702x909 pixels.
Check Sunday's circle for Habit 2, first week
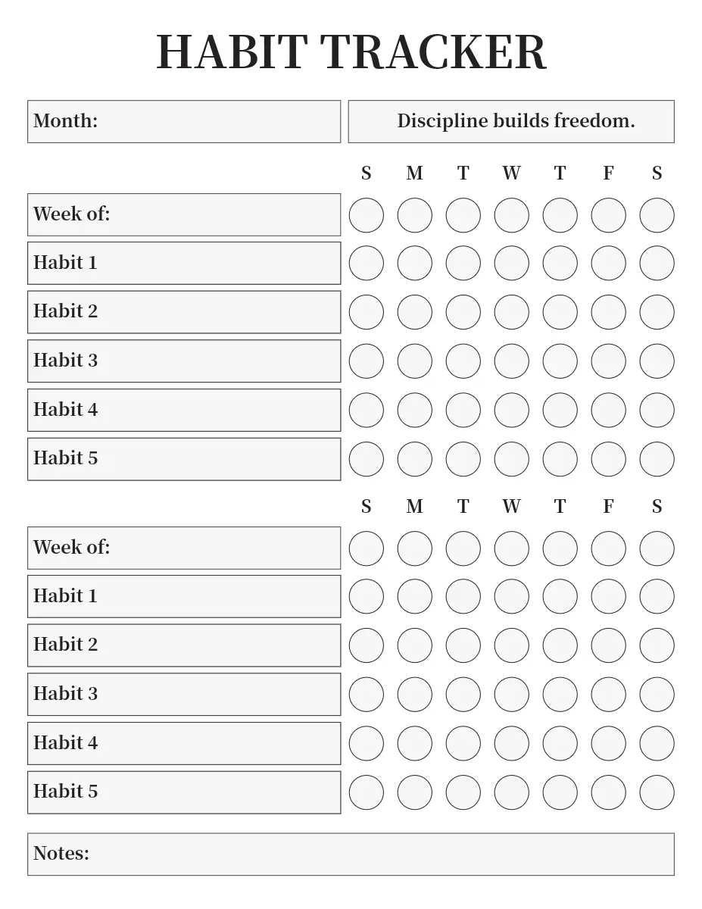click(x=366, y=311)
